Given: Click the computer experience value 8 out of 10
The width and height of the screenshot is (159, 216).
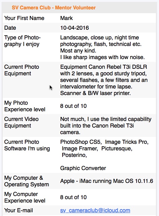Looking at the screenshot, I should click(73, 197).
